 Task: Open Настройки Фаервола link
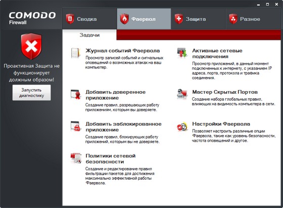[221, 124]
